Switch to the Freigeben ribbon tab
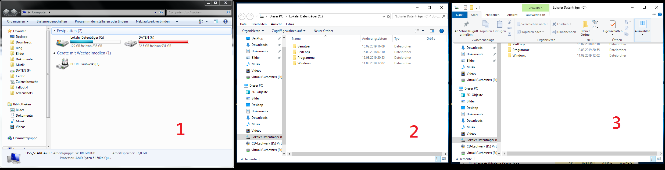The image size is (665, 170). [492, 15]
